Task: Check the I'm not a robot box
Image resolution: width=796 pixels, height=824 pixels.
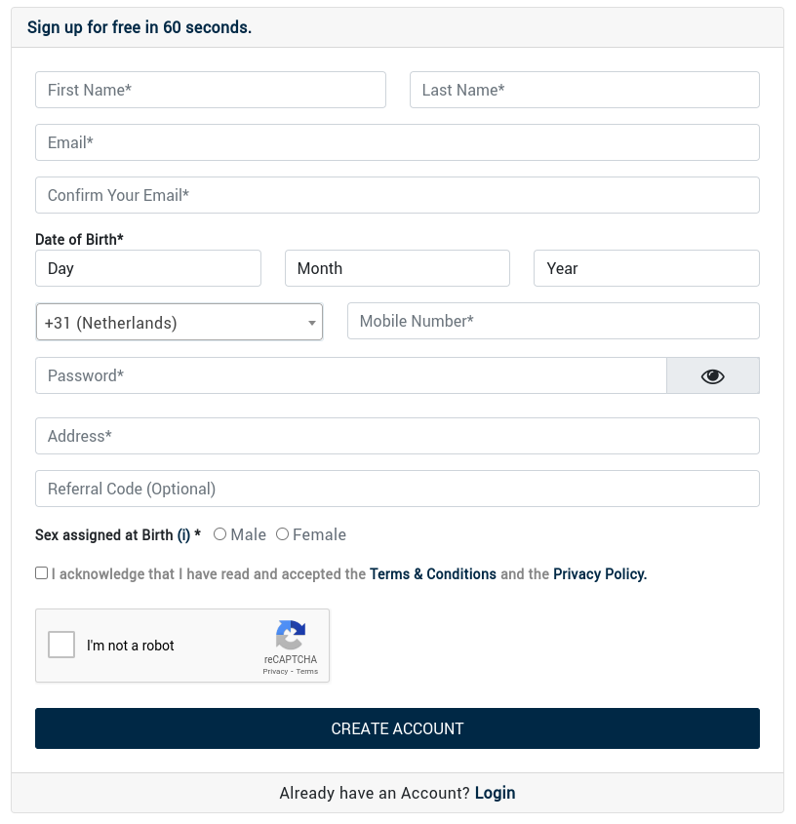Action: tap(61, 645)
